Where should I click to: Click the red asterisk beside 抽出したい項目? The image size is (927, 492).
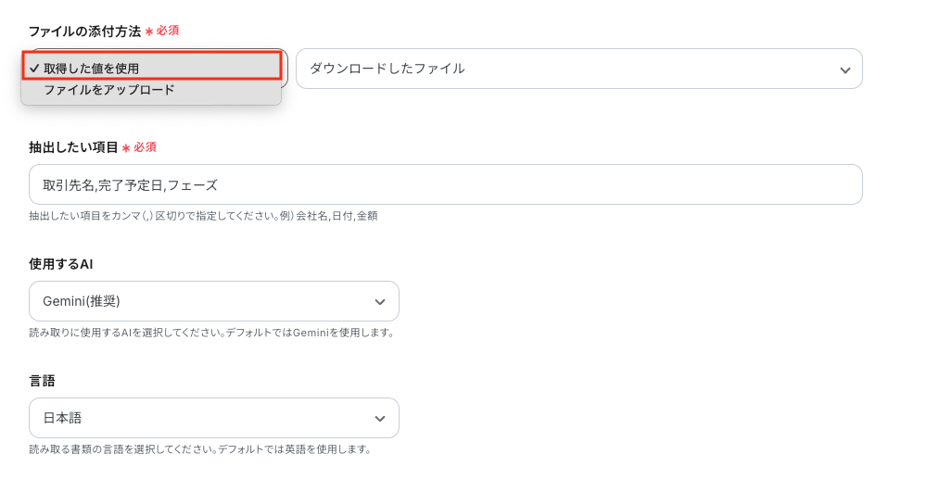click(x=126, y=147)
